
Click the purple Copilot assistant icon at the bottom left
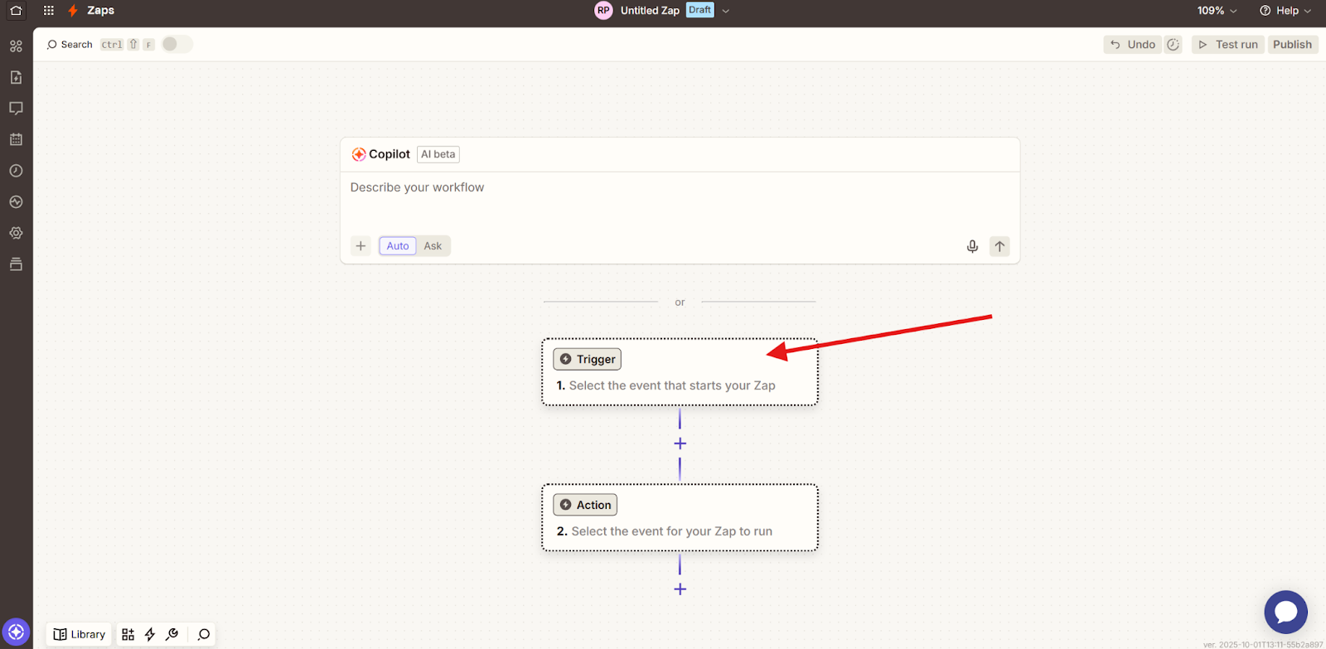click(16, 632)
